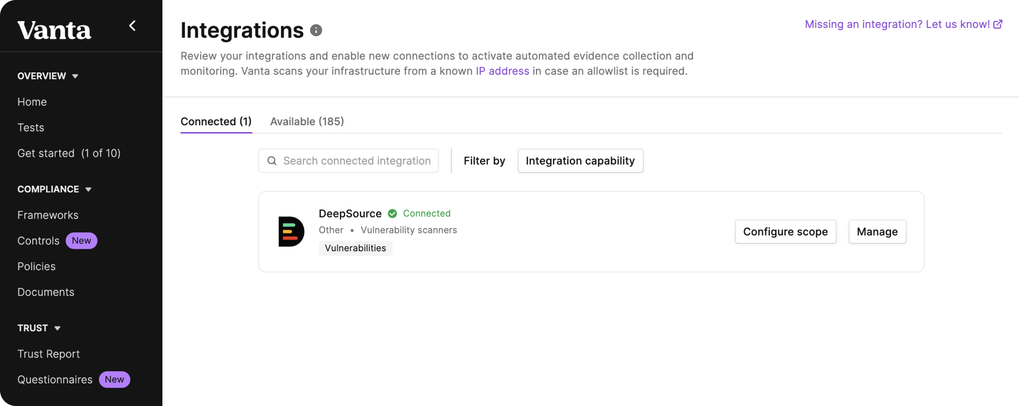The height and width of the screenshot is (406, 1019).
Task: Click the New badge next to Questionnaires
Action: click(x=114, y=379)
